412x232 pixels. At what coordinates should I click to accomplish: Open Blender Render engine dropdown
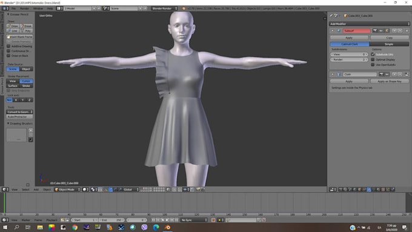tap(164, 8)
